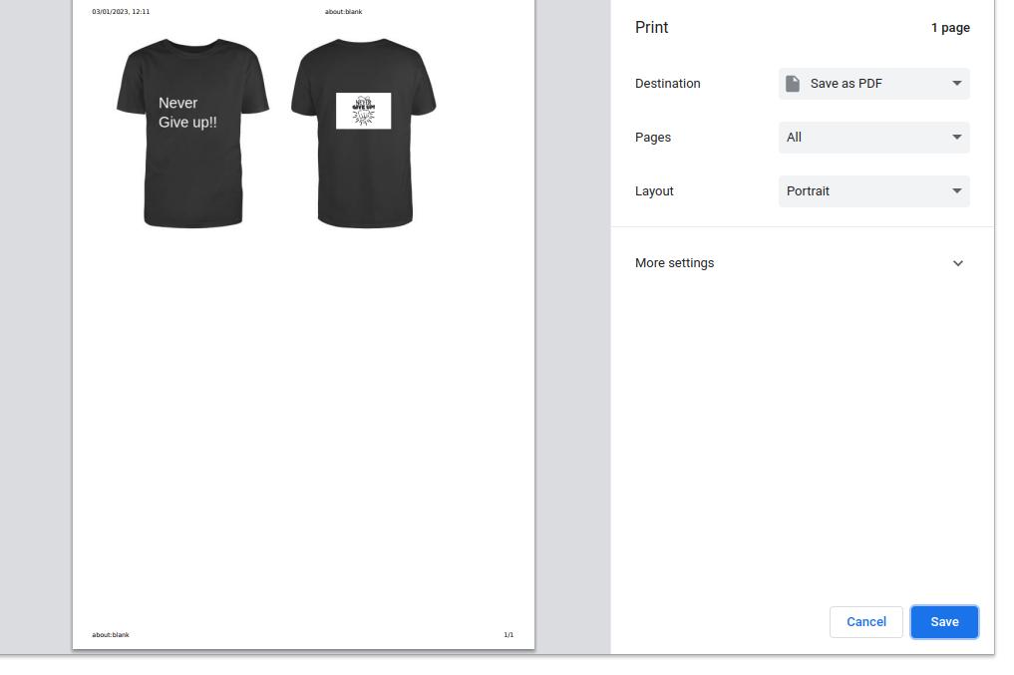
Task: Select the 'Never Give up!!' t-shirt image
Action: click(192, 134)
